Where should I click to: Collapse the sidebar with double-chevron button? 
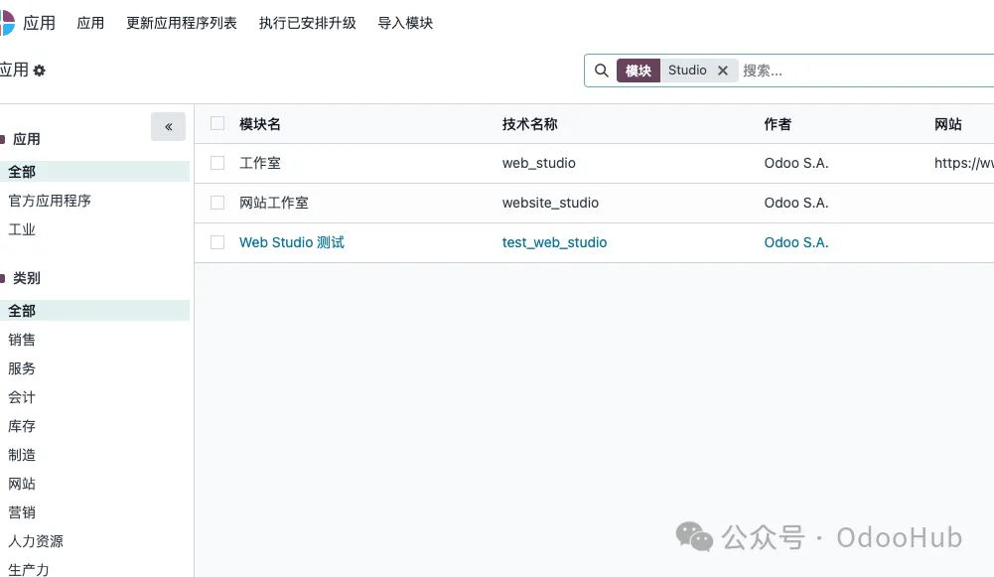tap(168, 127)
